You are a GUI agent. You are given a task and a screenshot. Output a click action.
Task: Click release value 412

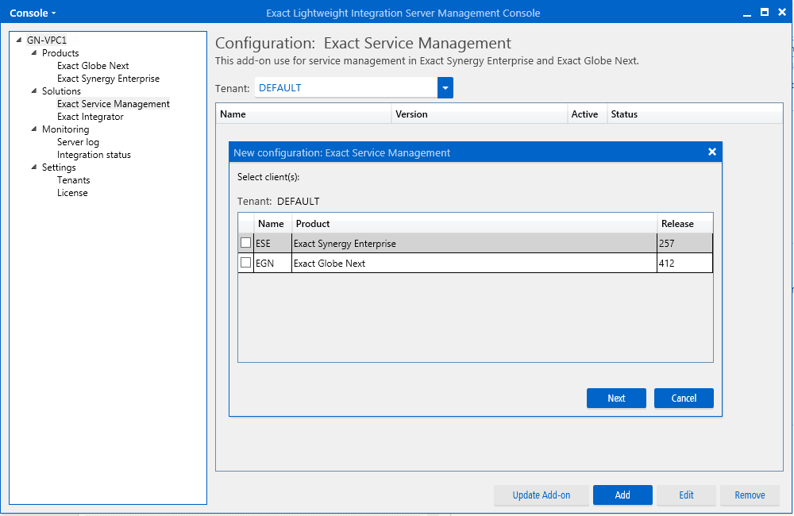(x=684, y=263)
